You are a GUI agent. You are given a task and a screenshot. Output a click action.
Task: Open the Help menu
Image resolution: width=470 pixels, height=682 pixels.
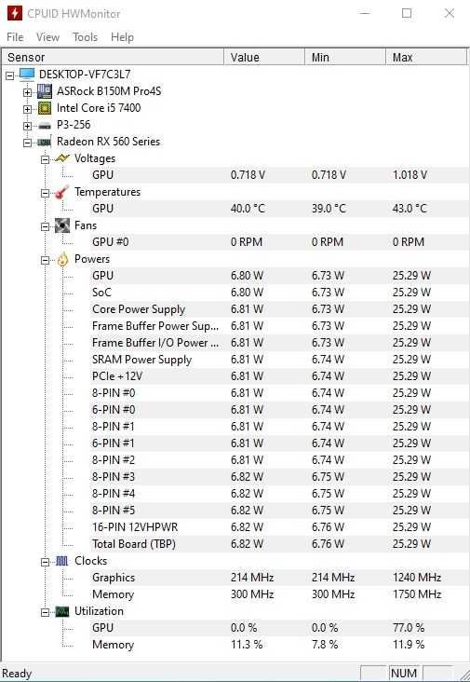(122, 37)
